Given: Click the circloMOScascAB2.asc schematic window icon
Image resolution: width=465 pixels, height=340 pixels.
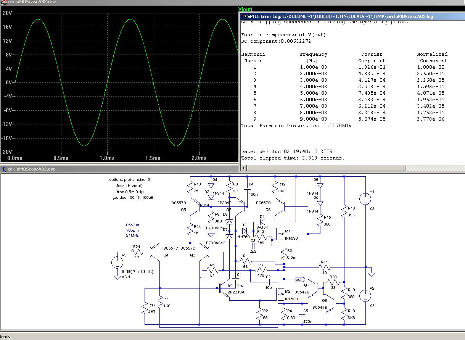Looking at the screenshot, I should pyautogui.click(x=3, y=169).
